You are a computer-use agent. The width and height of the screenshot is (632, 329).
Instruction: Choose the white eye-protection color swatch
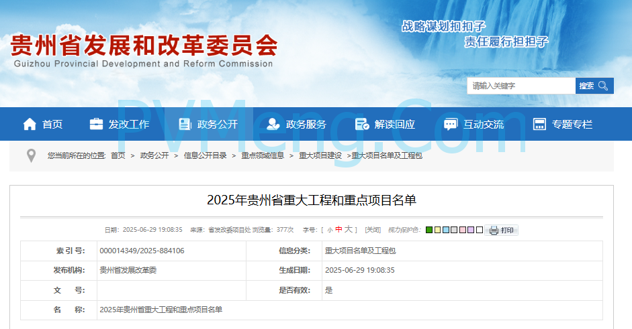click(480, 230)
